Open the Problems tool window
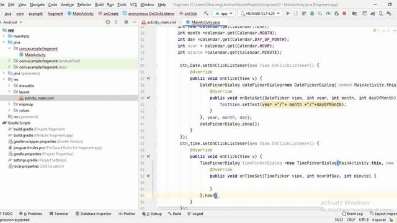Viewport: 397px width, 223px height. pyautogui.click(x=30, y=214)
